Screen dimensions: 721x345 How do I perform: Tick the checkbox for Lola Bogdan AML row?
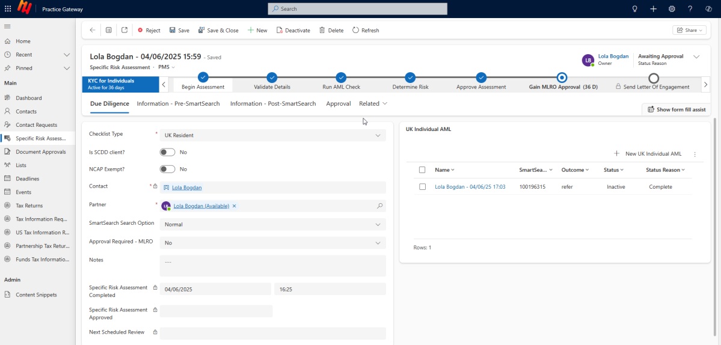coord(422,187)
